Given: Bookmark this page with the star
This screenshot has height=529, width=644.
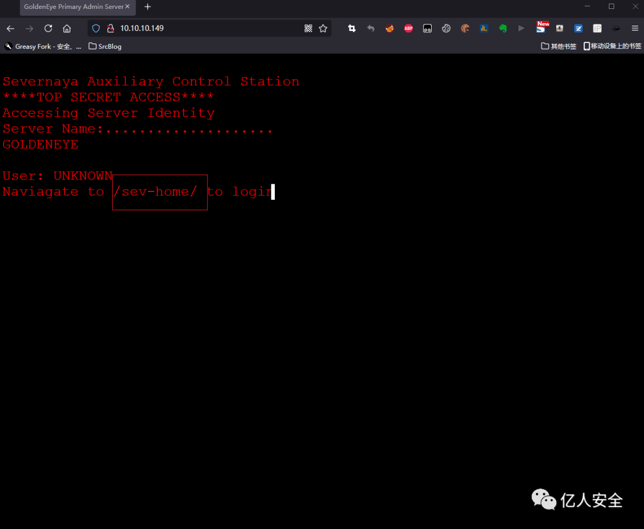Looking at the screenshot, I should pos(323,29).
